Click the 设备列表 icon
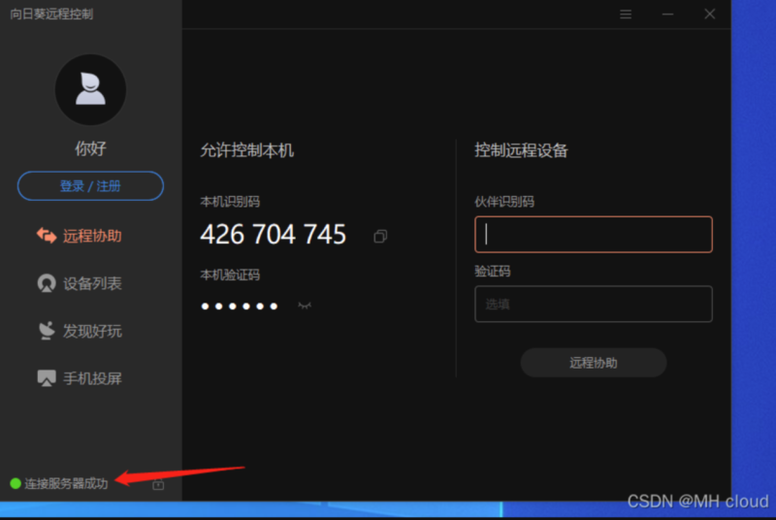Screen dimensions: 776x520 [47, 283]
